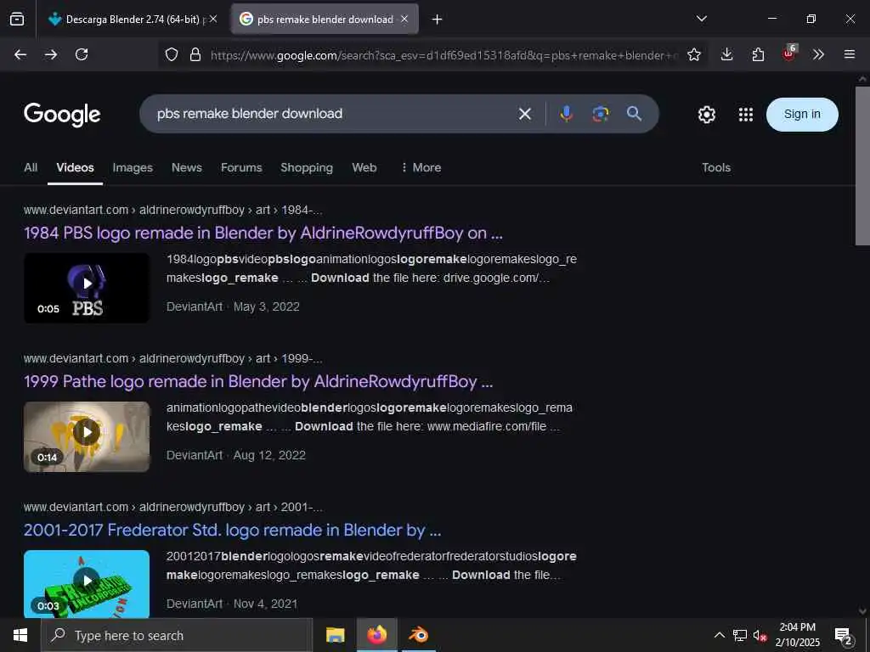Image resolution: width=870 pixels, height=652 pixels.
Task: Bookmark this page with the star
Action: tap(693, 54)
